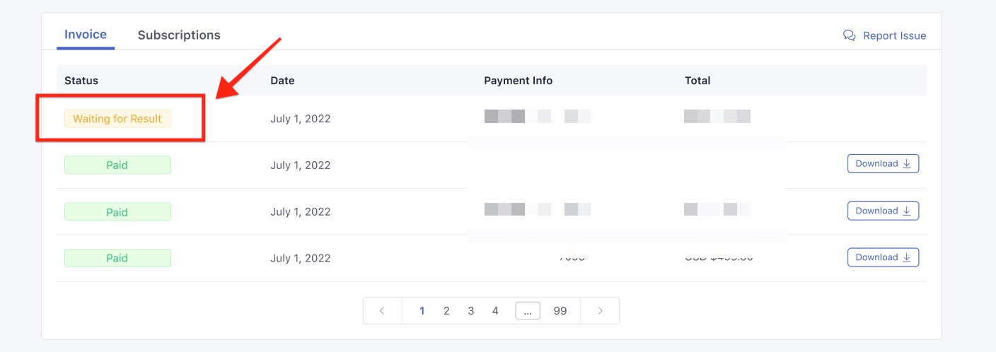Viewport: 996px width, 352px height.
Task: Expand the ellipsis page jump box
Action: click(528, 310)
